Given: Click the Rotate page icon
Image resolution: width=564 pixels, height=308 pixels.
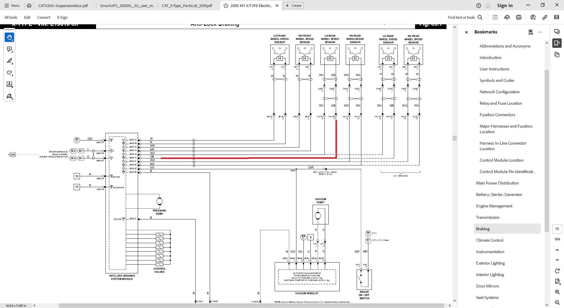Looking at the screenshot, I should click(557, 271).
